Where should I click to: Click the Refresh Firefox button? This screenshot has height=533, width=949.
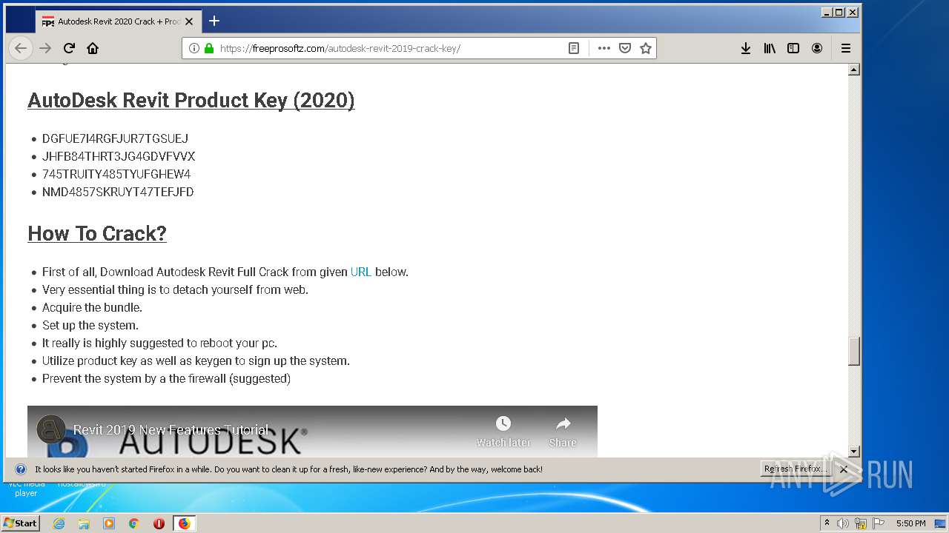pos(796,469)
